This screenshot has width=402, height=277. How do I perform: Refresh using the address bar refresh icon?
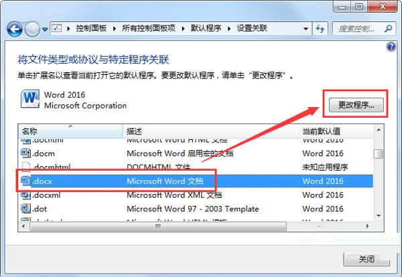coord(322,29)
